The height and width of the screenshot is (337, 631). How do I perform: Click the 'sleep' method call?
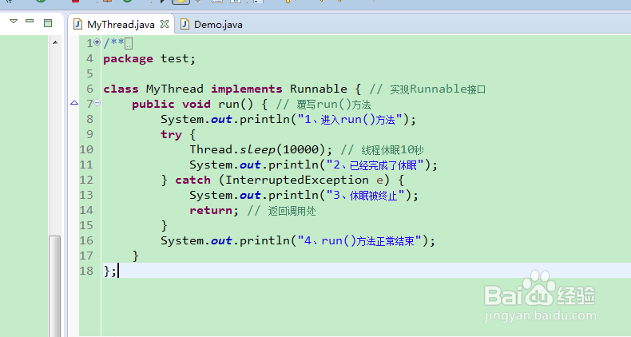click(257, 149)
